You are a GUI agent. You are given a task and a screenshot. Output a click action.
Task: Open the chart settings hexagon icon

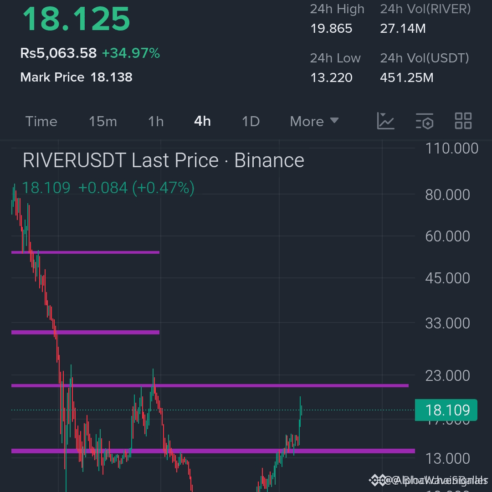(x=424, y=121)
